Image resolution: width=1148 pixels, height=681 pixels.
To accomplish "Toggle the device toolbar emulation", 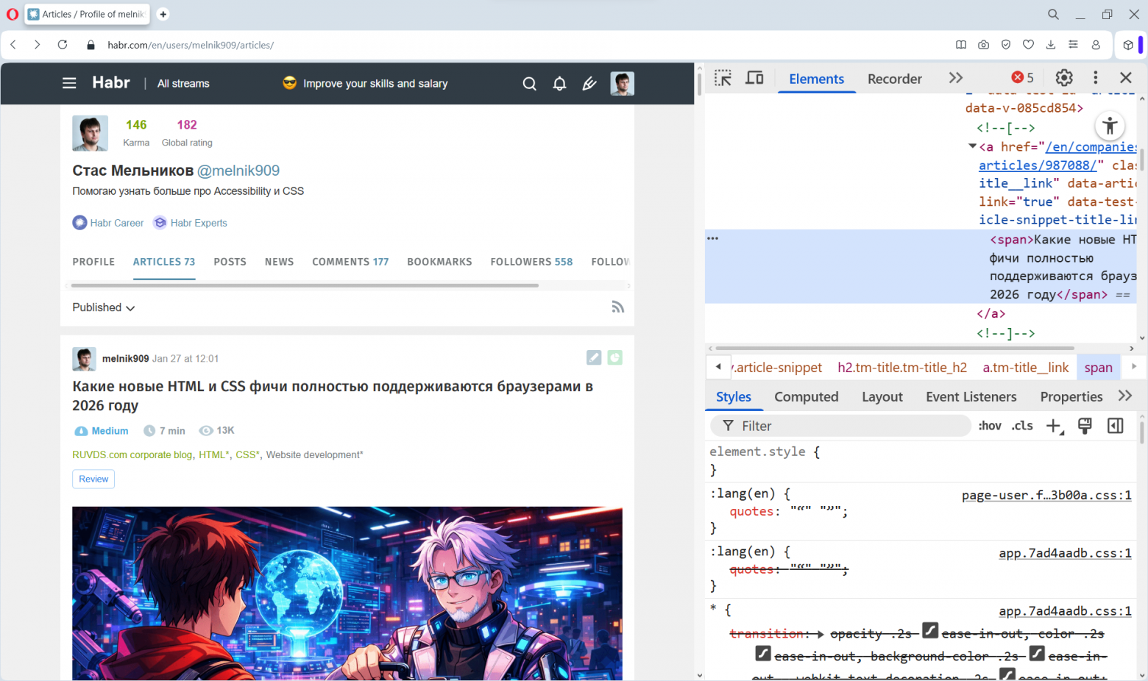I will [x=754, y=78].
